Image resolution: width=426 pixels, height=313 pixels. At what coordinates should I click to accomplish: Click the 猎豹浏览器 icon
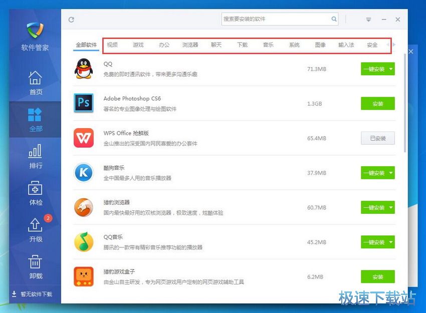(83, 207)
